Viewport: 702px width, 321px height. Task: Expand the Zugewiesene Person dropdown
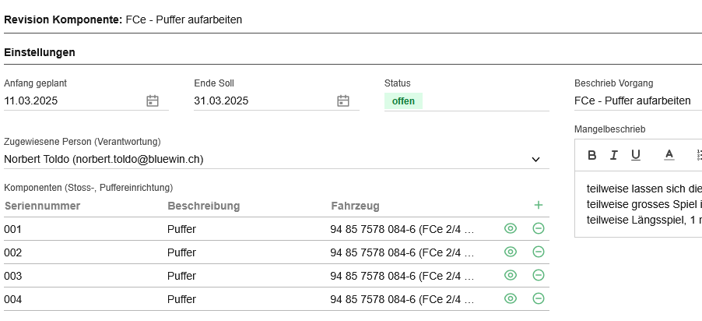pyautogui.click(x=535, y=159)
